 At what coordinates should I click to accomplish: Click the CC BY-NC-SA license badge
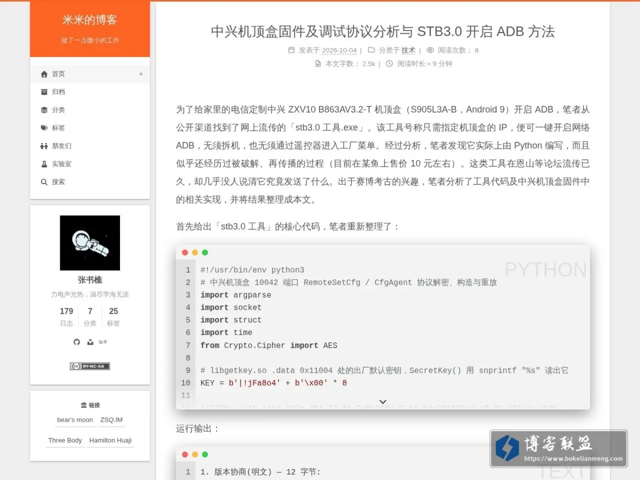(90, 366)
